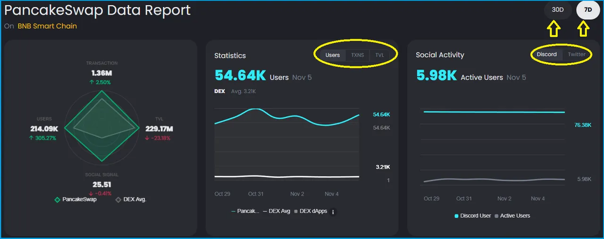
Task: Click the DEX dApps info icon
Action: 333,212
